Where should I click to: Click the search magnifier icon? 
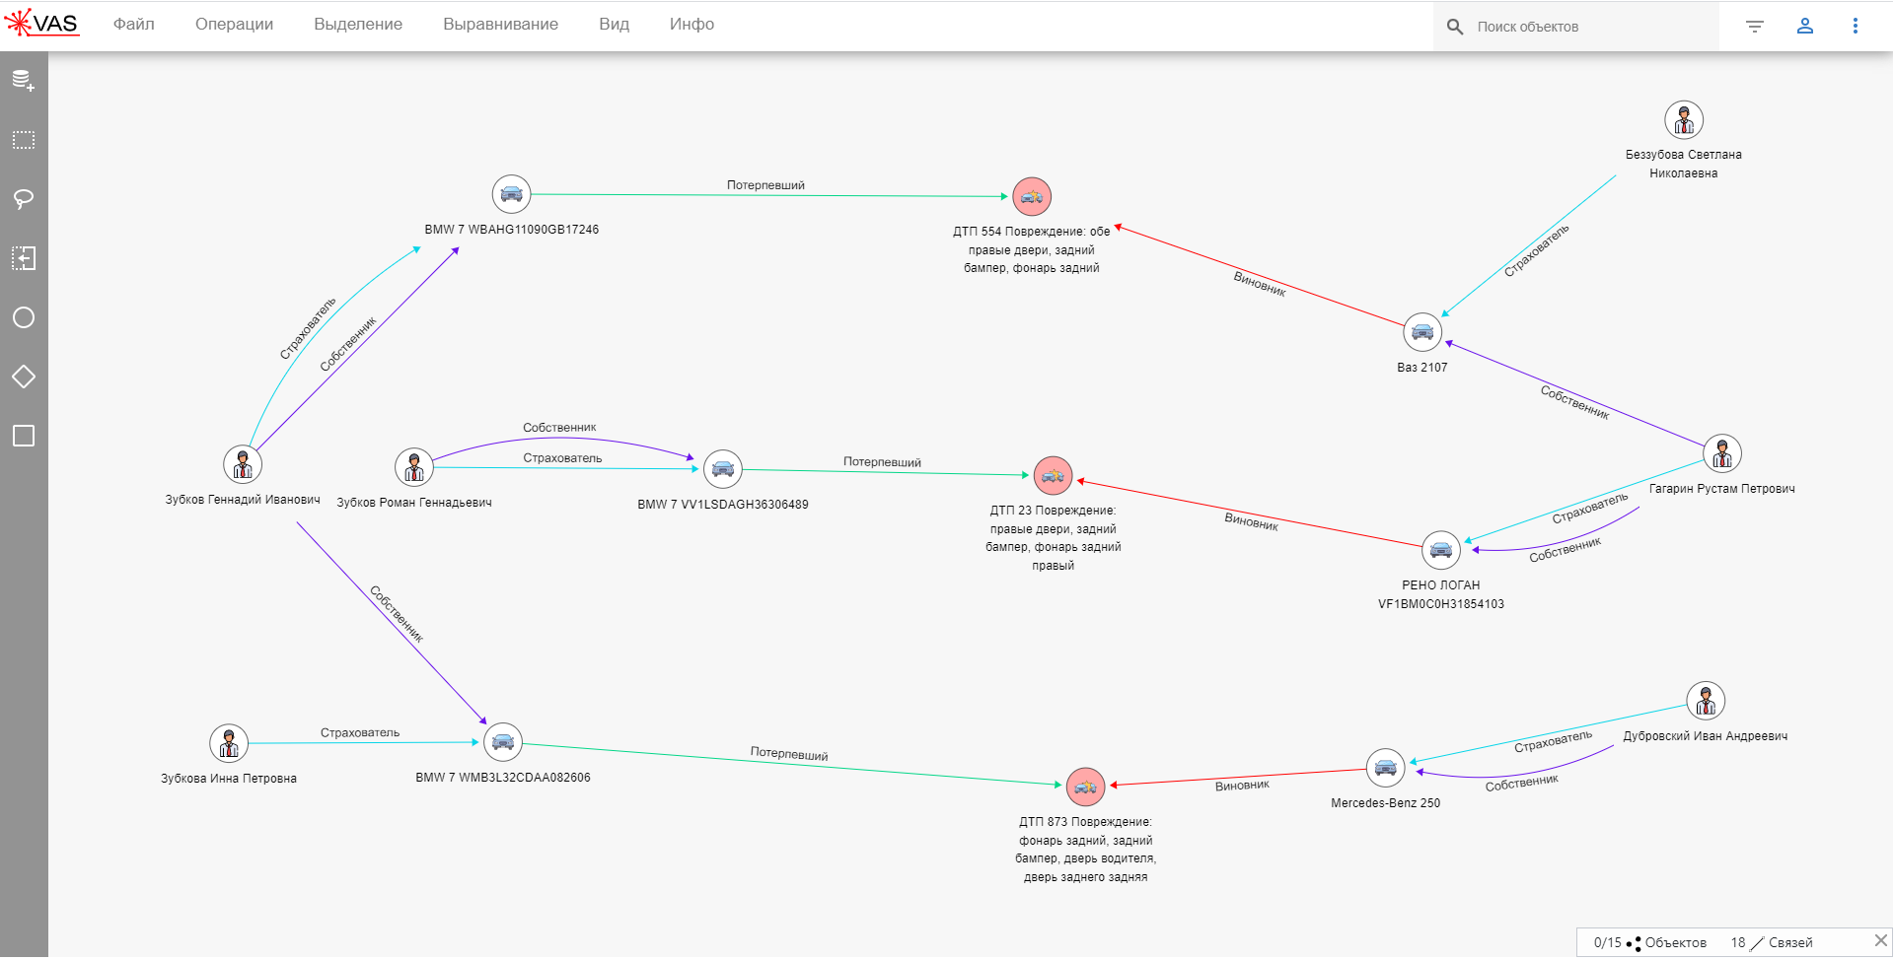(x=1455, y=27)
